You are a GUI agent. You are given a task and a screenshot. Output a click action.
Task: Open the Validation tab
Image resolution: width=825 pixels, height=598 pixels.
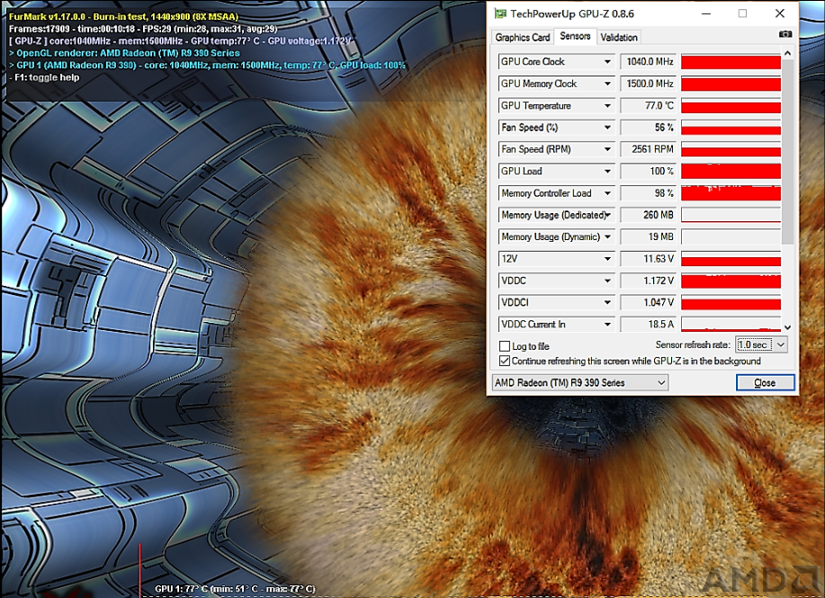pos(619,38)
